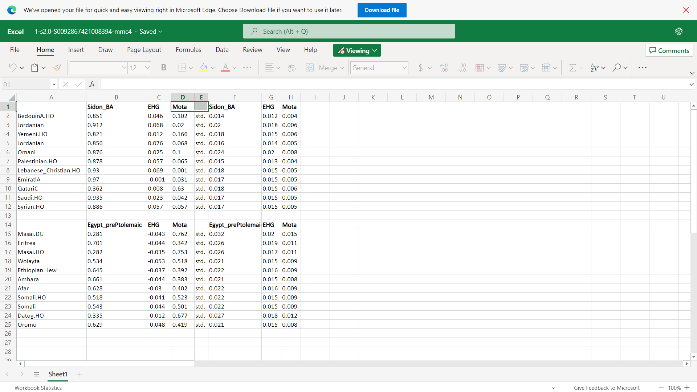The height and width of the screenshot is (392, 697).
Task: Switch to the Page Layout tab
Action: [144, 50]
